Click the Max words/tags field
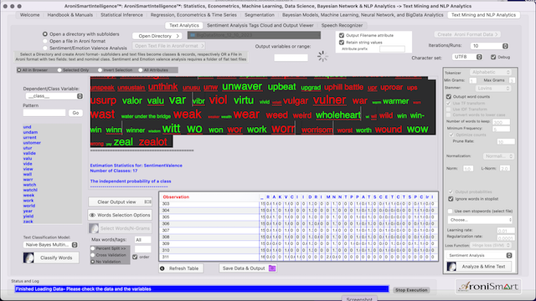This screenshot has width=536, height=301. click(x=143, y=240)
